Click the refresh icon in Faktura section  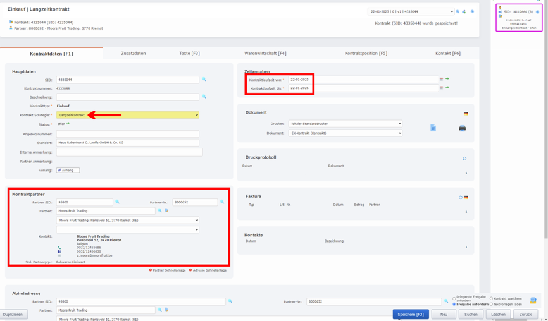pos(461,197)
